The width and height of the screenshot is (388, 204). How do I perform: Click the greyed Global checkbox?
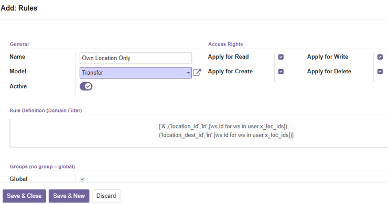pos(82,179)
